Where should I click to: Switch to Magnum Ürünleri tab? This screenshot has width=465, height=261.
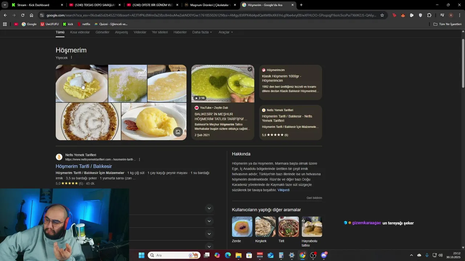pyautogui.click(x=210, y=5)
